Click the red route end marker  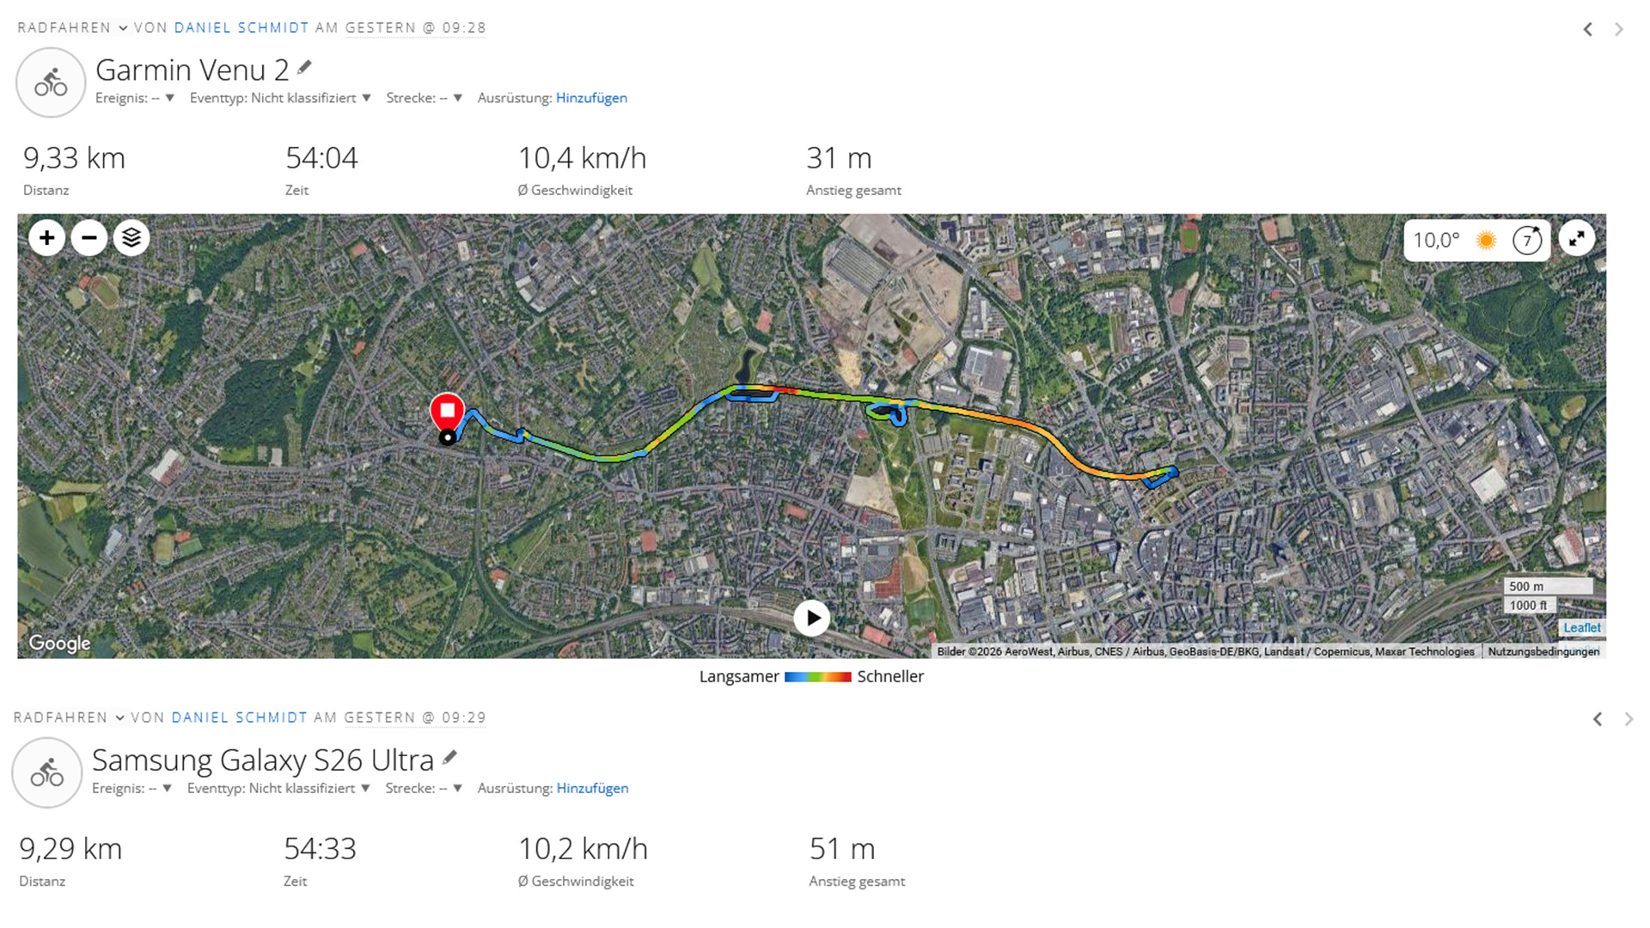pos(447,412)
